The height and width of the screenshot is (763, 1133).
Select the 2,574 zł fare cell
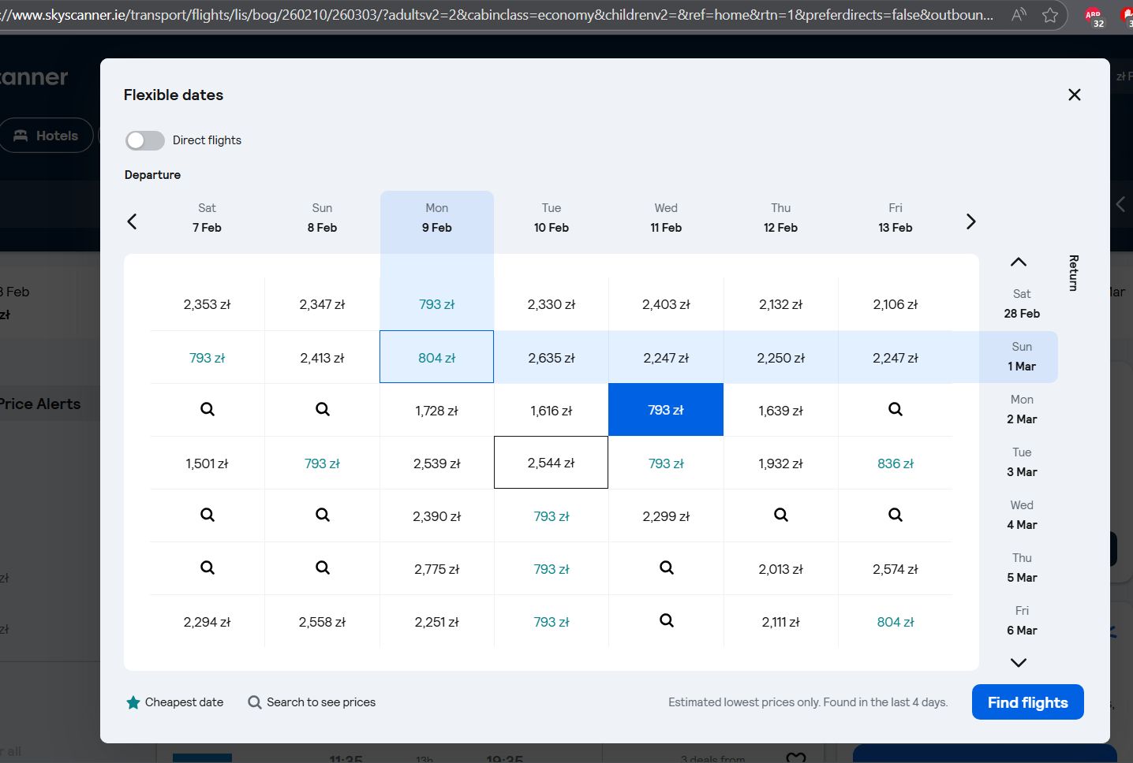click(x=896, y=569)
